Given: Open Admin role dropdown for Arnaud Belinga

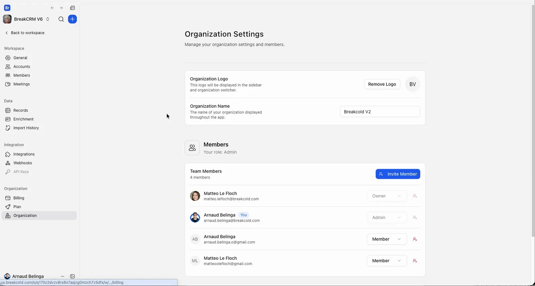Looking at the screenshot, I should point(387,218).
